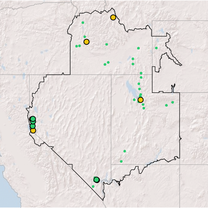Select topmost dot in vertical chain above lakeside marker

click(x=141, y=73)
